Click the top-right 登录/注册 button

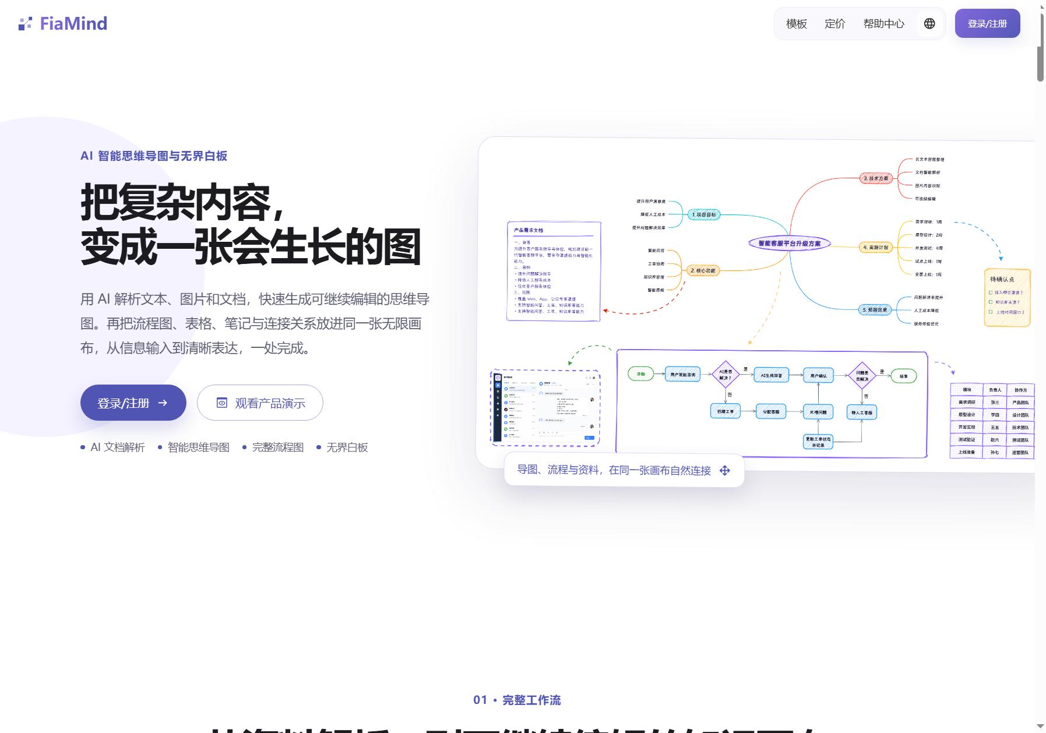coord(987,23)
